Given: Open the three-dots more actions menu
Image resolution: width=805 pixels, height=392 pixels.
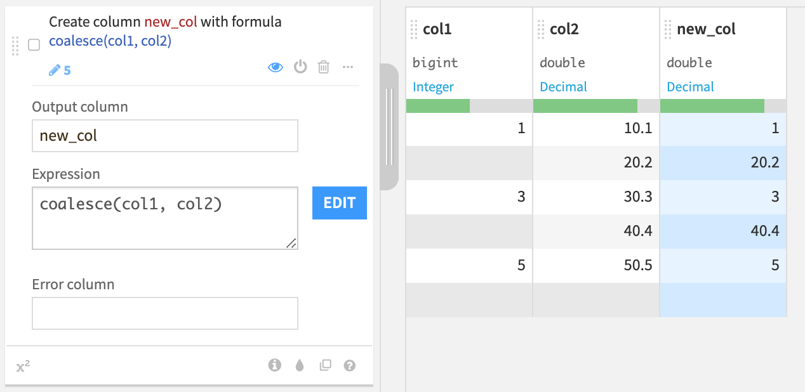Looking at the screenshot, I should coord(348,67).
